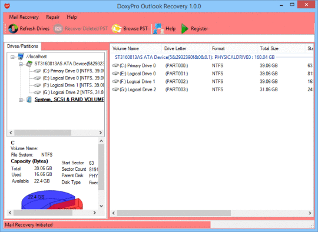Click drive icon of (F:) row in volume list
318x232 pixels.
[x=115, y=81]
